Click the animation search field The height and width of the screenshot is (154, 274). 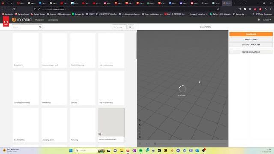click(25, 27)
